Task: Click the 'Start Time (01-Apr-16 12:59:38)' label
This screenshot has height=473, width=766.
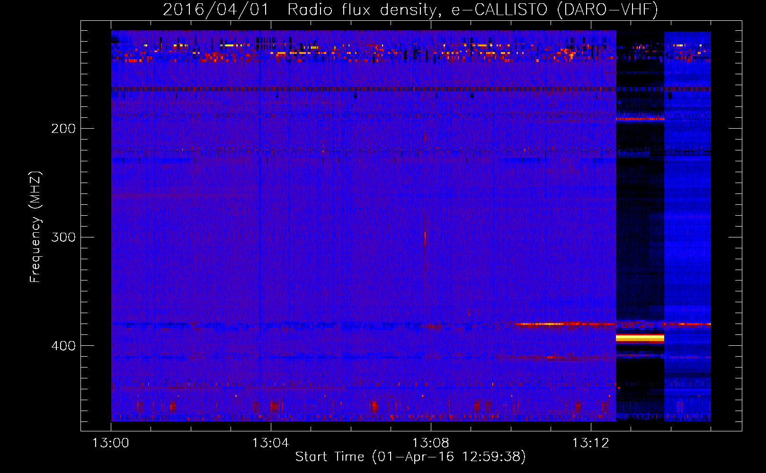Action: pyautogui.click(x=410, y=457)
